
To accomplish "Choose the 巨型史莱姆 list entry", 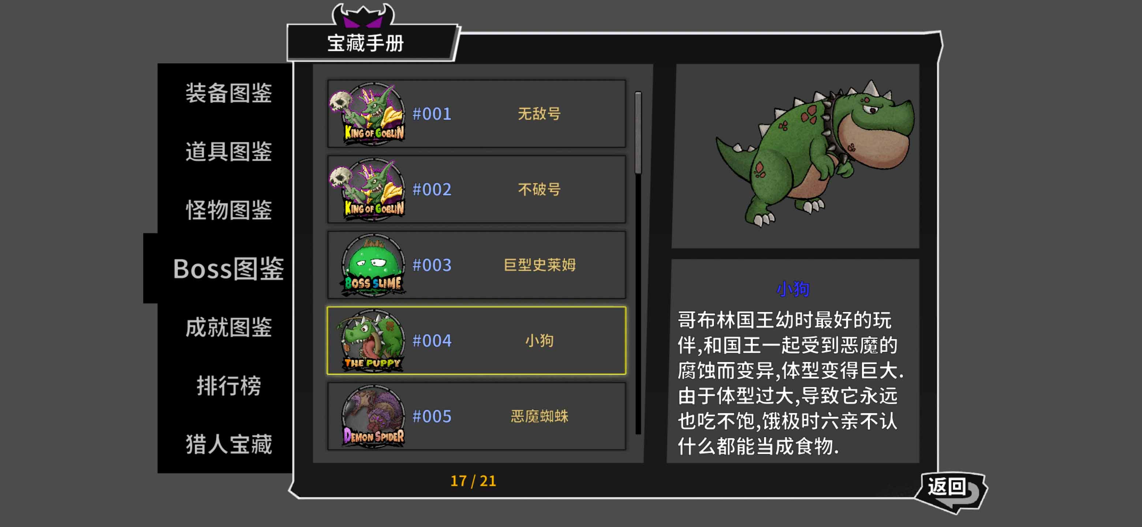I will pos(477,265).
